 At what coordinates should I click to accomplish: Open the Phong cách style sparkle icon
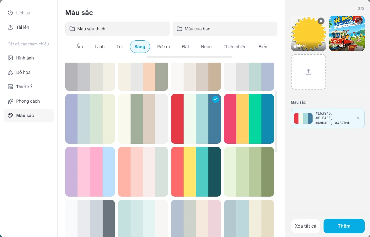(10, 101)
